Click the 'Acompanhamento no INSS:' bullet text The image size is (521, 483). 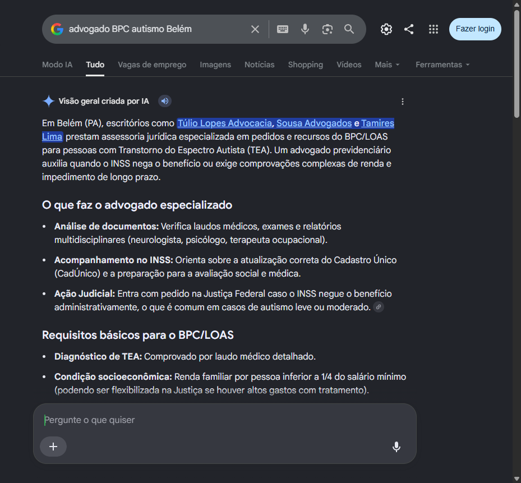[x=114, y=260]
